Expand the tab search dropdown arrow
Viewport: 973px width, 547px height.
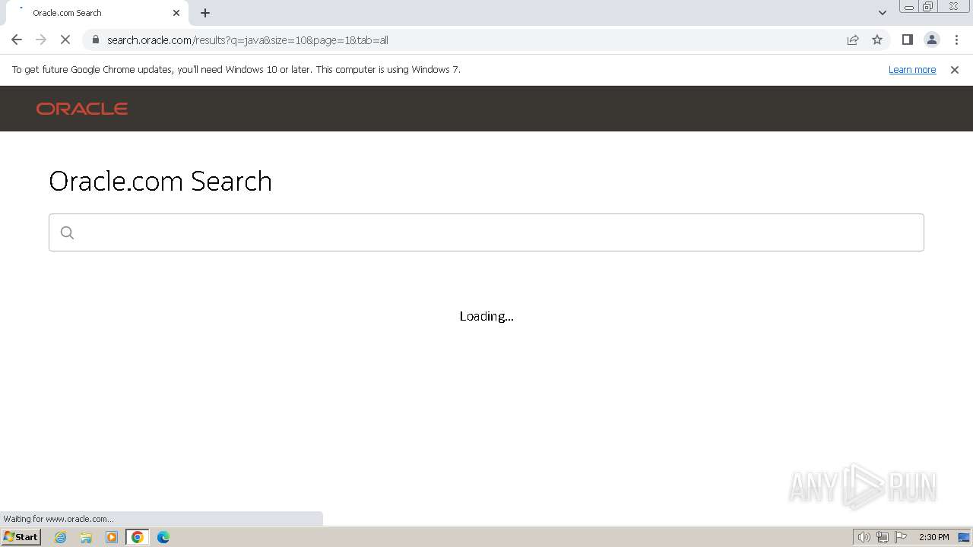pos(883,13)
